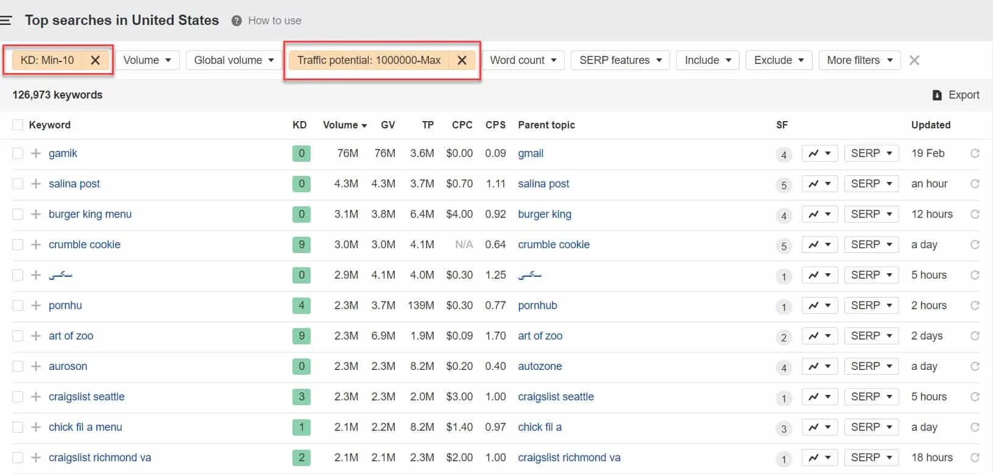This screenshot has width=993, height=474.
Task: Tick the art of zoo row checkbox
Action: click(x=18, y=336)
